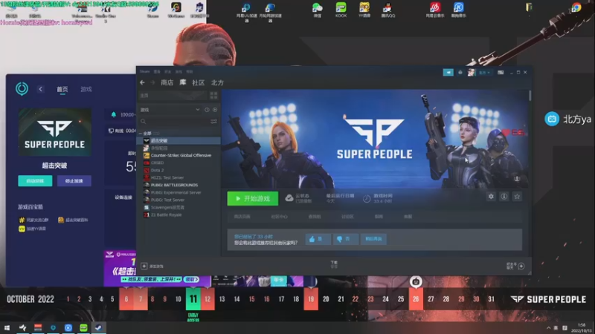
Task: Click the 停止加速 button in accelerator
Action: coord(74,181)
